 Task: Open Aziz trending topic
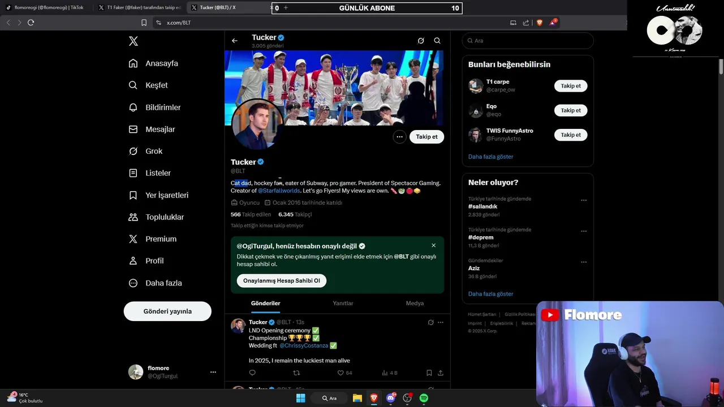pyautogui.click(x=474, y=269)
